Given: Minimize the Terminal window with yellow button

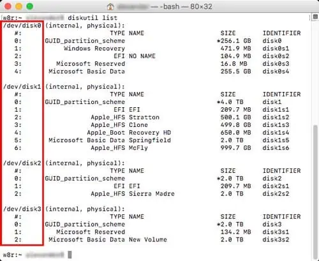Looking at the screenshot, I should 19,6.
